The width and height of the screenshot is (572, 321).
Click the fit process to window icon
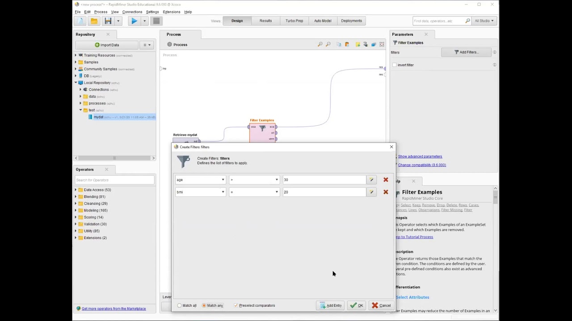pos(382,45)
